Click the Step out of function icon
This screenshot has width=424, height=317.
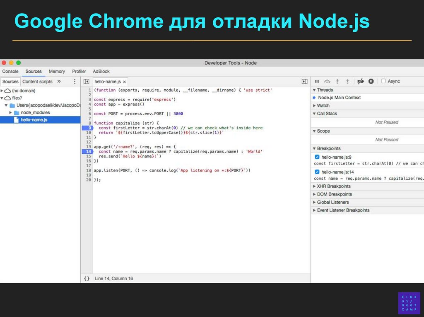coord(347,81)
